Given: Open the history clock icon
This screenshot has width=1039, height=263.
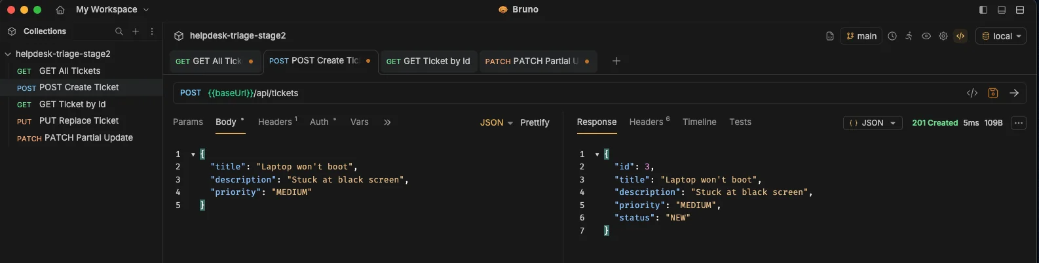Looking at the screenshot, I should [x=892, y=36].
